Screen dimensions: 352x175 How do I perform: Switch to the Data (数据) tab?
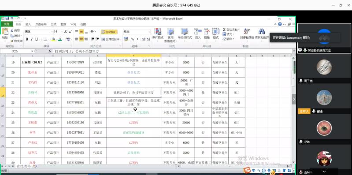(x=63, y=24)
